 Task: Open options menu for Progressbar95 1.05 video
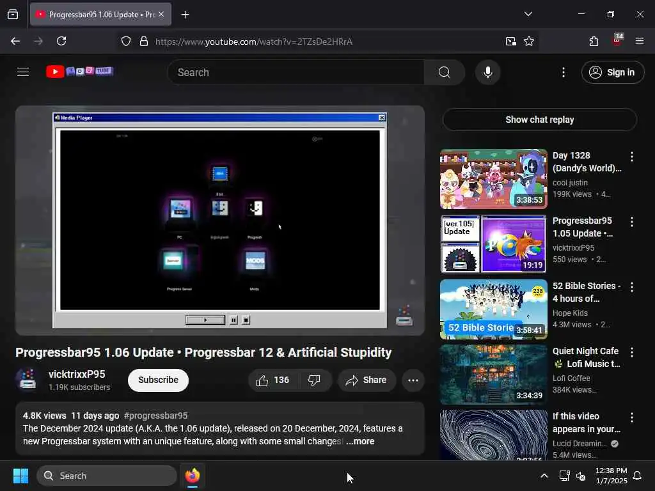(x=631, y=222)
